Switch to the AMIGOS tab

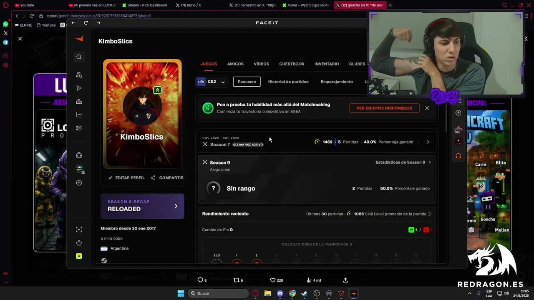click(x=235, y=64)
